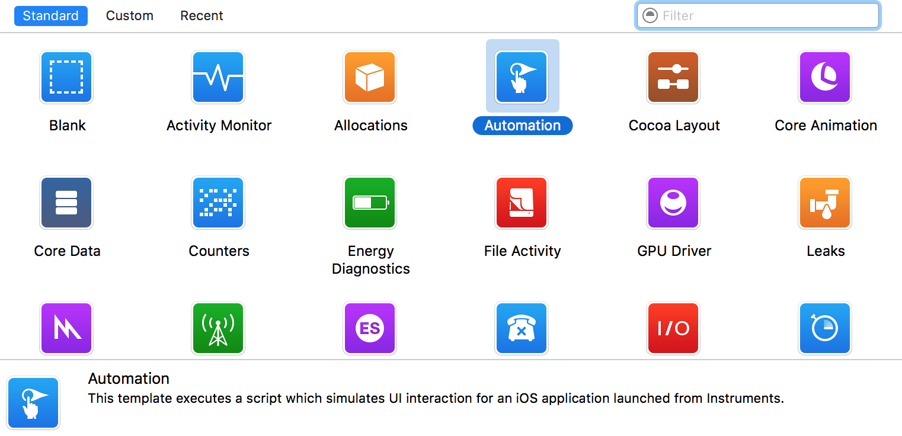Screen dimensions: 902x436
Task: Choose the Energy Diagnostics battery icon
Action: click(x=370, y=203)
